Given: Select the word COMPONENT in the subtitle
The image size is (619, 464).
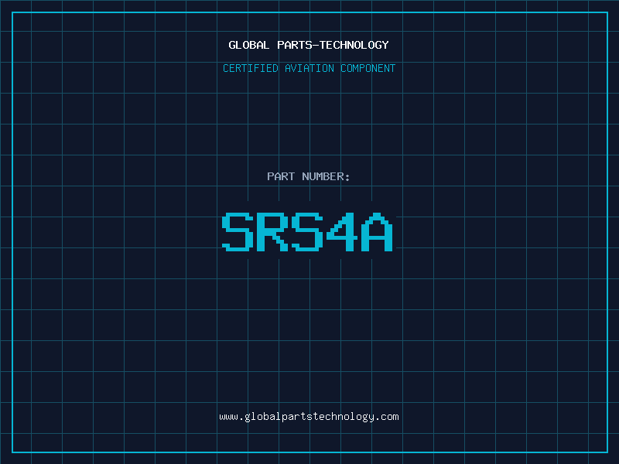Looking at the screenshot, I should click(368, 68).
